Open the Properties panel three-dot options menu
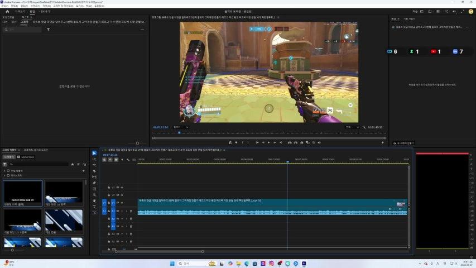The image size is (476, 268). (468, 27)
